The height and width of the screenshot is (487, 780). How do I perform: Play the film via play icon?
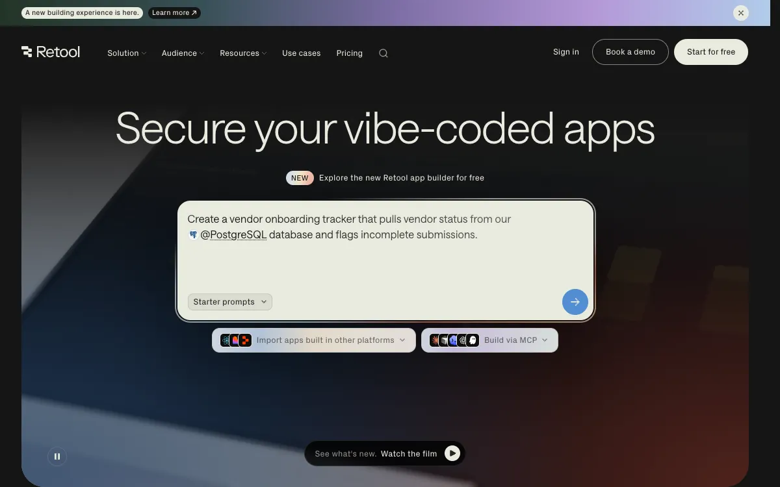(x=452, y=453)
